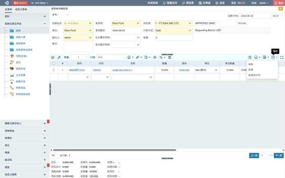Click the 客服访问 headset item in the top bar
Viewport: 285px width, 178px height.
point(170,3)
